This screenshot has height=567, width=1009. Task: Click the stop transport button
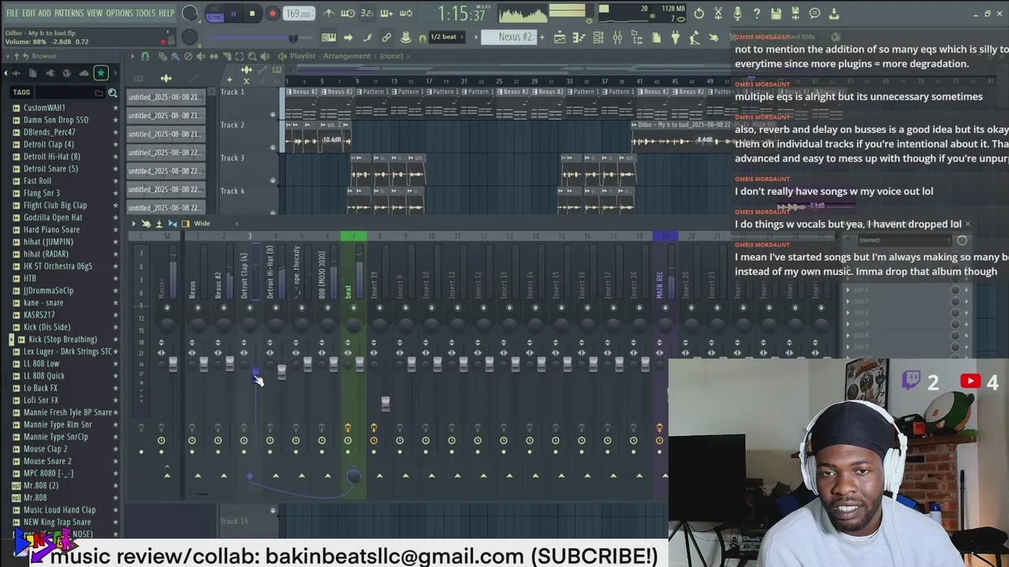pyautogui.click(x=252, y=13)
